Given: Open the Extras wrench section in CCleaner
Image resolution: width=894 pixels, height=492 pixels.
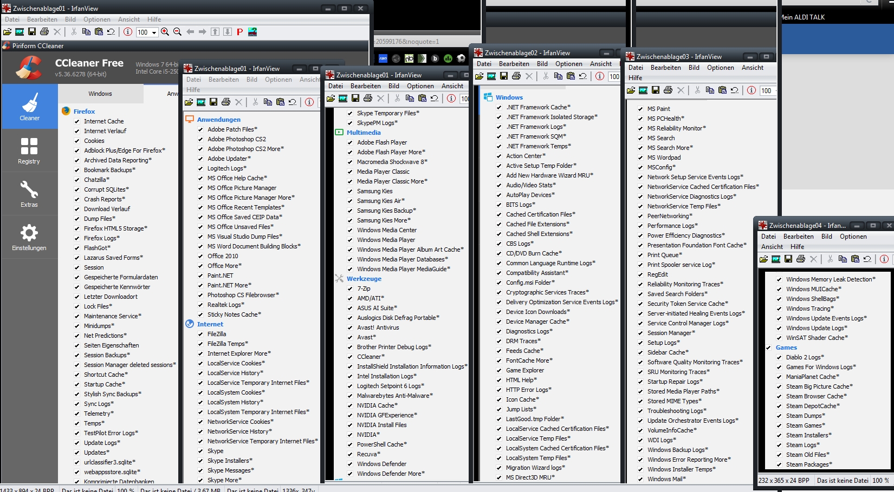Looking at the screenshot, I should pos(29,194).
